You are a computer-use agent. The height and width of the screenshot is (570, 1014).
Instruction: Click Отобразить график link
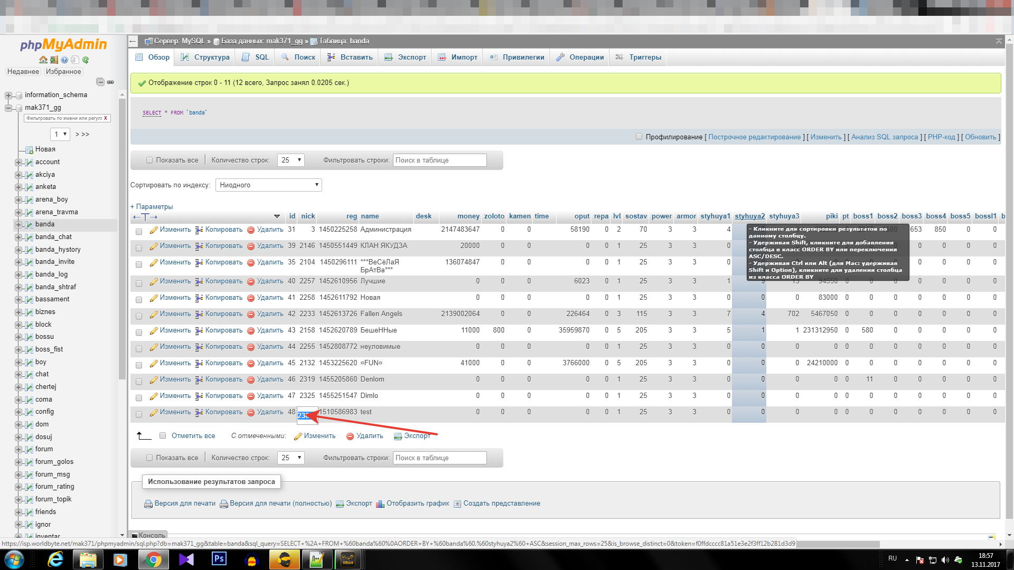[417, 503]
